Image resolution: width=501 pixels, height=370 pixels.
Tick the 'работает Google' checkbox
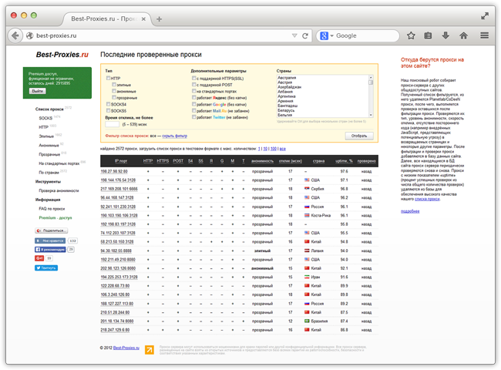click(x=194, y=104)
